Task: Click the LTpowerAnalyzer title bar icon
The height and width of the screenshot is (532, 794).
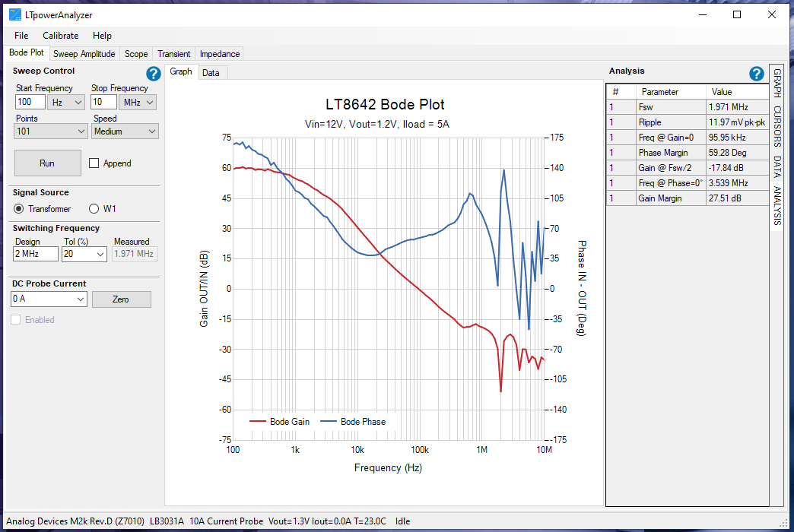Action: point(16,14)
